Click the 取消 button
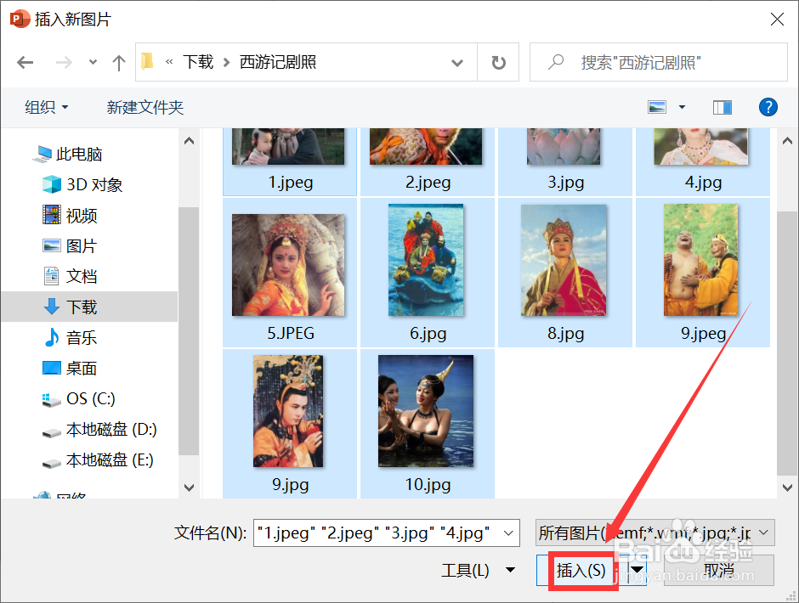The height and width of the screenshot is (603, 799). pos(718,570)
